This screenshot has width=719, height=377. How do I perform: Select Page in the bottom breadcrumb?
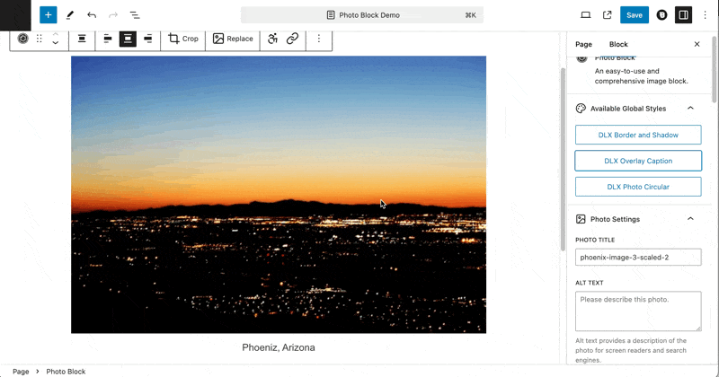click(21, 372)
